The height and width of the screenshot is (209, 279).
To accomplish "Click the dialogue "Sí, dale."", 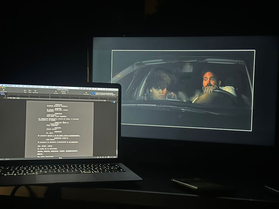I will [50, 133].
